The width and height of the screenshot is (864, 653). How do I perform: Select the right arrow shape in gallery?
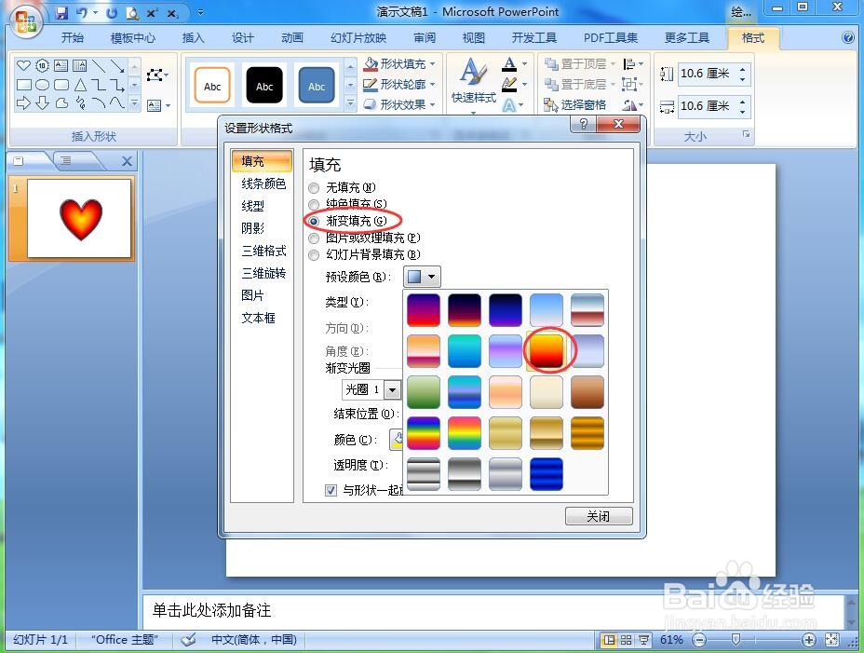point(23,103)
